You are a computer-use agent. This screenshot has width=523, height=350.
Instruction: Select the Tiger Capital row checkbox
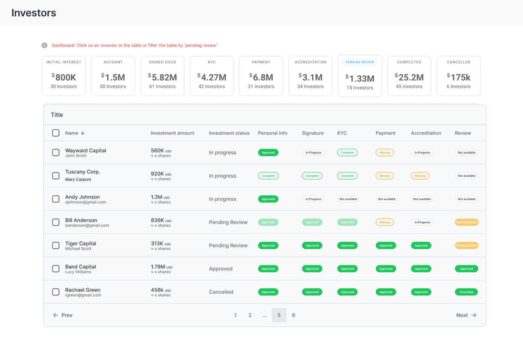click(x=56, y=245)
